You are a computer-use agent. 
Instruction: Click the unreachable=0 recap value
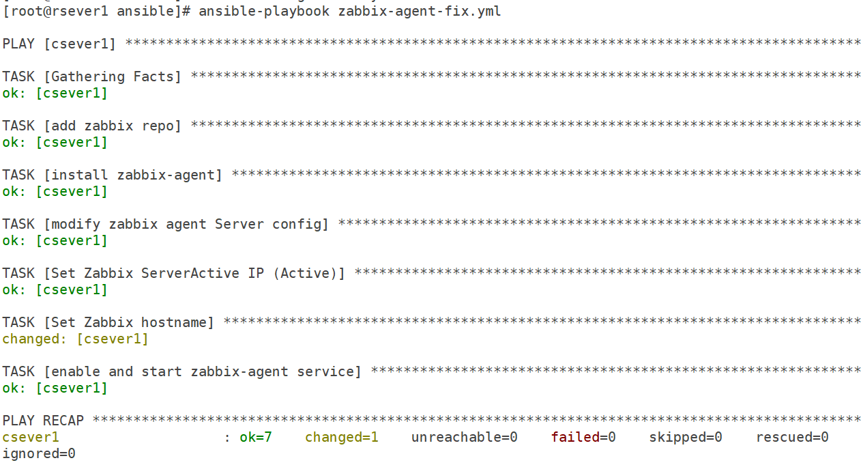point(465,438)
